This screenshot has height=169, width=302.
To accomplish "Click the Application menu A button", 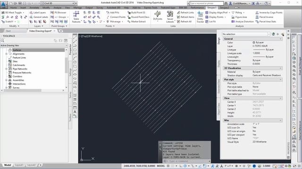I will coord(3,4).
